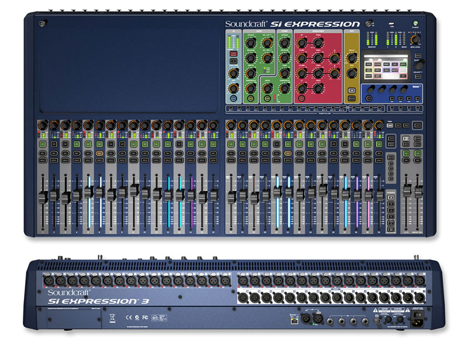Select channel 22 with its lit SEL button
The width and height of the screenshot is (468, 346).
click(x=288, y=153)
